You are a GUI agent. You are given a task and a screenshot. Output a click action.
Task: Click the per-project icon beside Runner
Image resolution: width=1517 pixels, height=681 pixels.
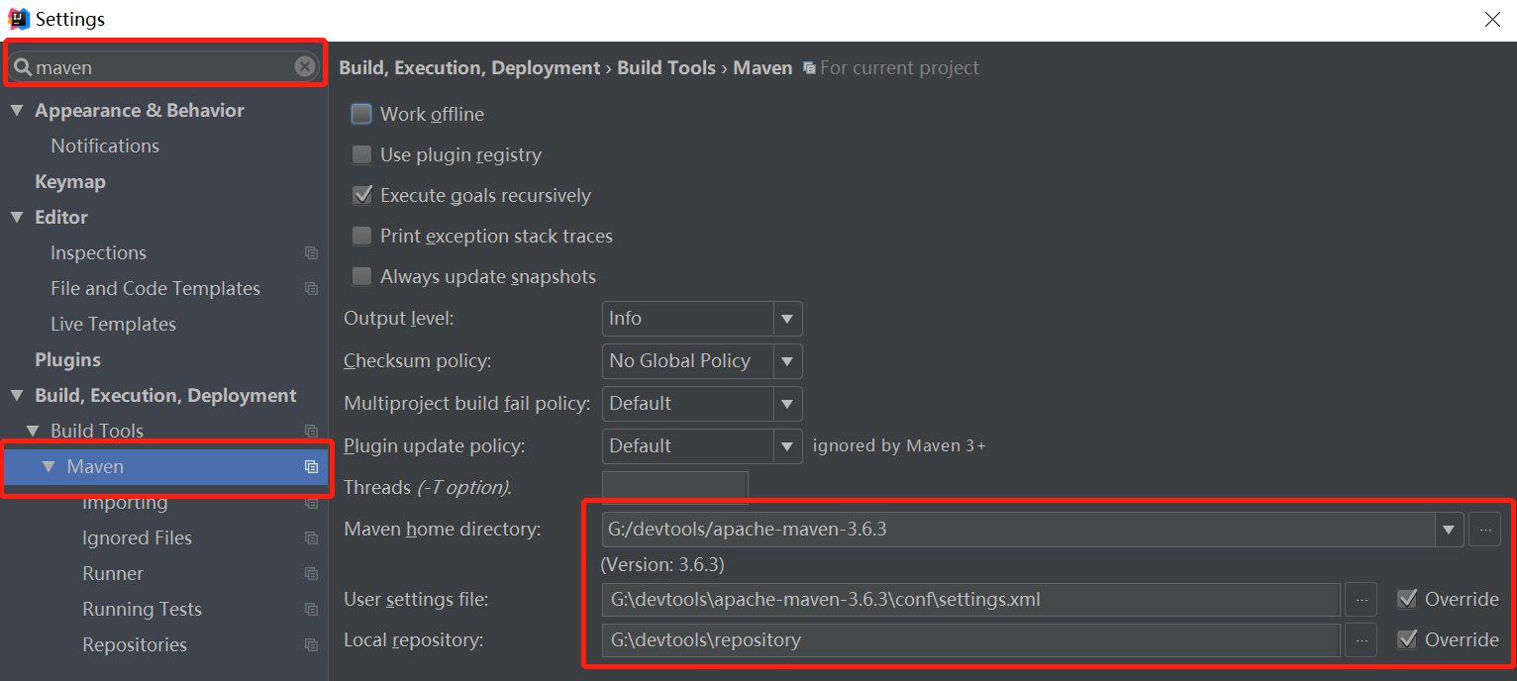tap(311, 574)
